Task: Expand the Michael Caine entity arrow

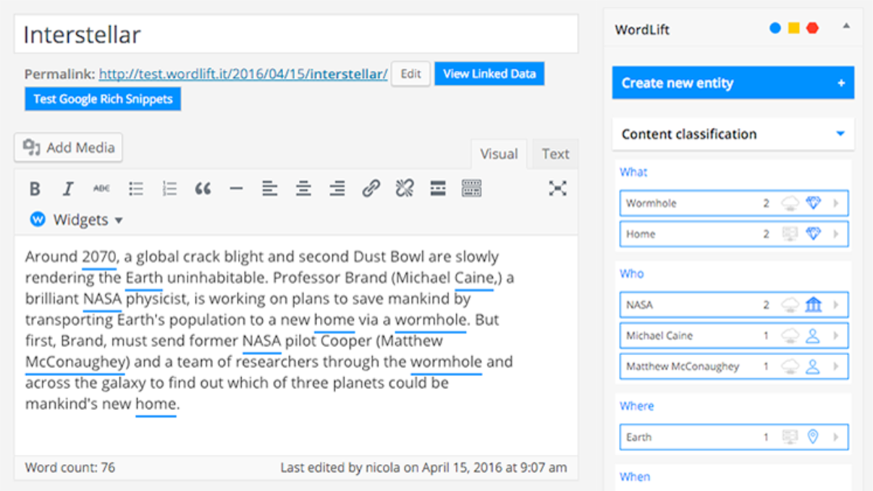Action: point(836,336)
